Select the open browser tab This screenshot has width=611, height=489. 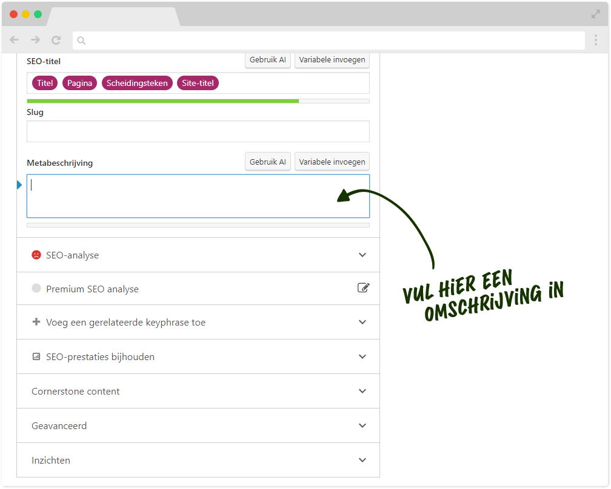[113, 17]
